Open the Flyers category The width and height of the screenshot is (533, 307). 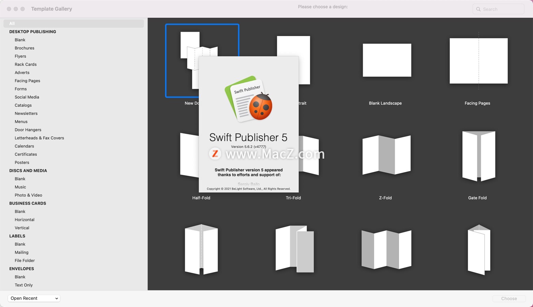point(20,56)
